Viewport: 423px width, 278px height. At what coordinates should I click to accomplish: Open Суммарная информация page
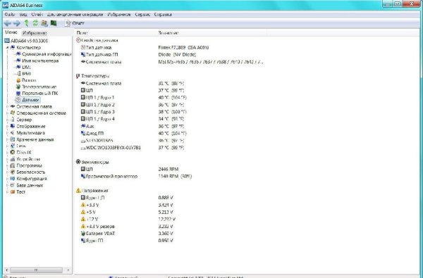click(x=44, y=54)
